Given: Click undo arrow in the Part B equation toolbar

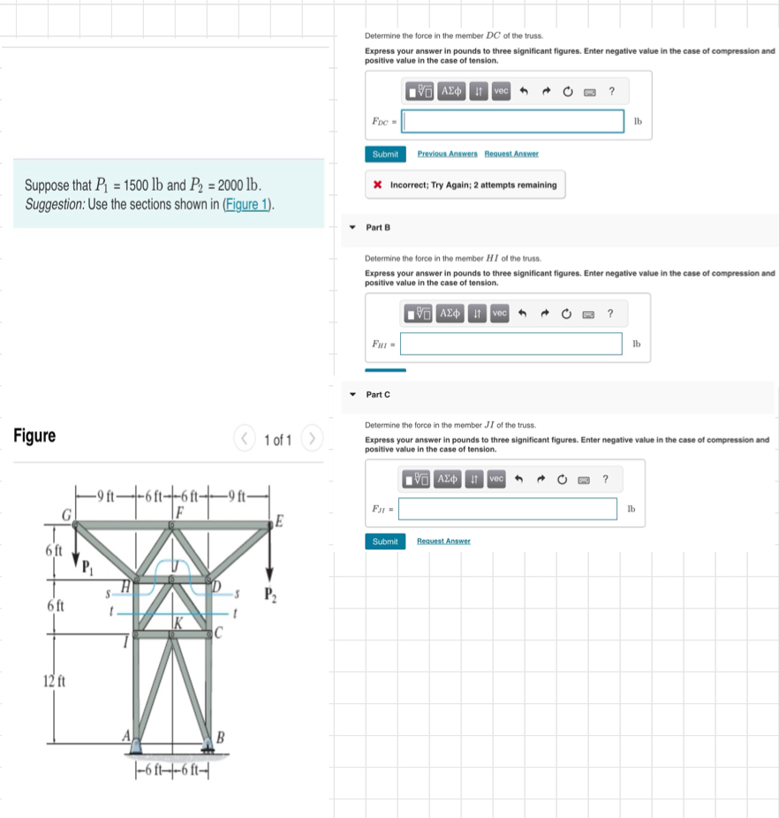Looking at the screenshot, I should 524,313.
